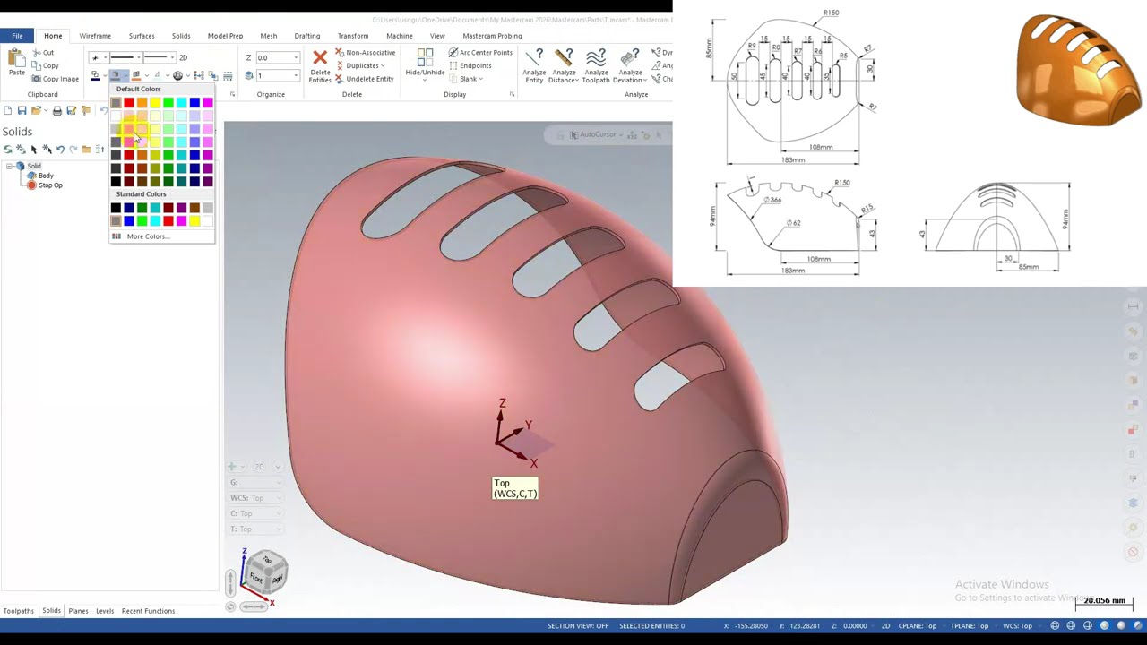Viewport: 1147px width, 645px height.
Task: Click the folder icon in Solids panel toolbar
Action: tap(86, 149)
